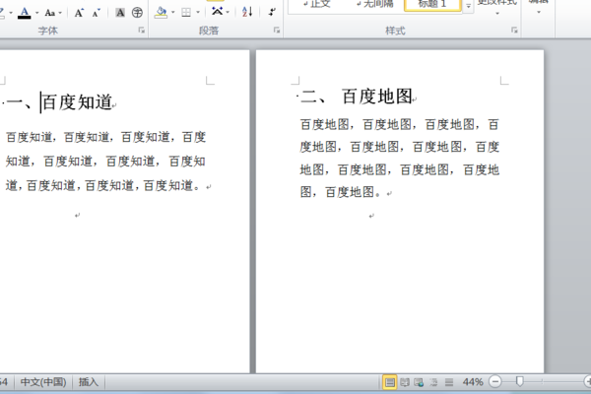This screenshot has width=591, height=394.
Task: Click the 百度地图 body paragraph
Action: click(x=400, y=158)
